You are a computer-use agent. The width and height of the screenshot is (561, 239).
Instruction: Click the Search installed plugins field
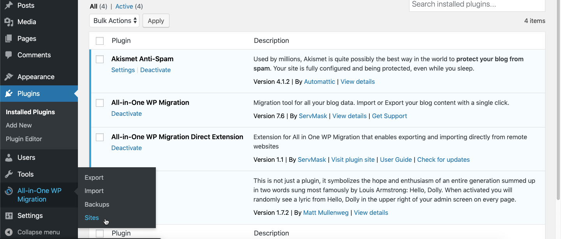coord(477,5)
